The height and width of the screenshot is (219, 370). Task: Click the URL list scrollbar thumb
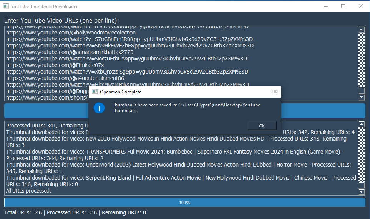click(x=362, y=91)
